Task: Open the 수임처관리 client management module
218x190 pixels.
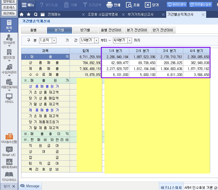Action: point(9,69)
